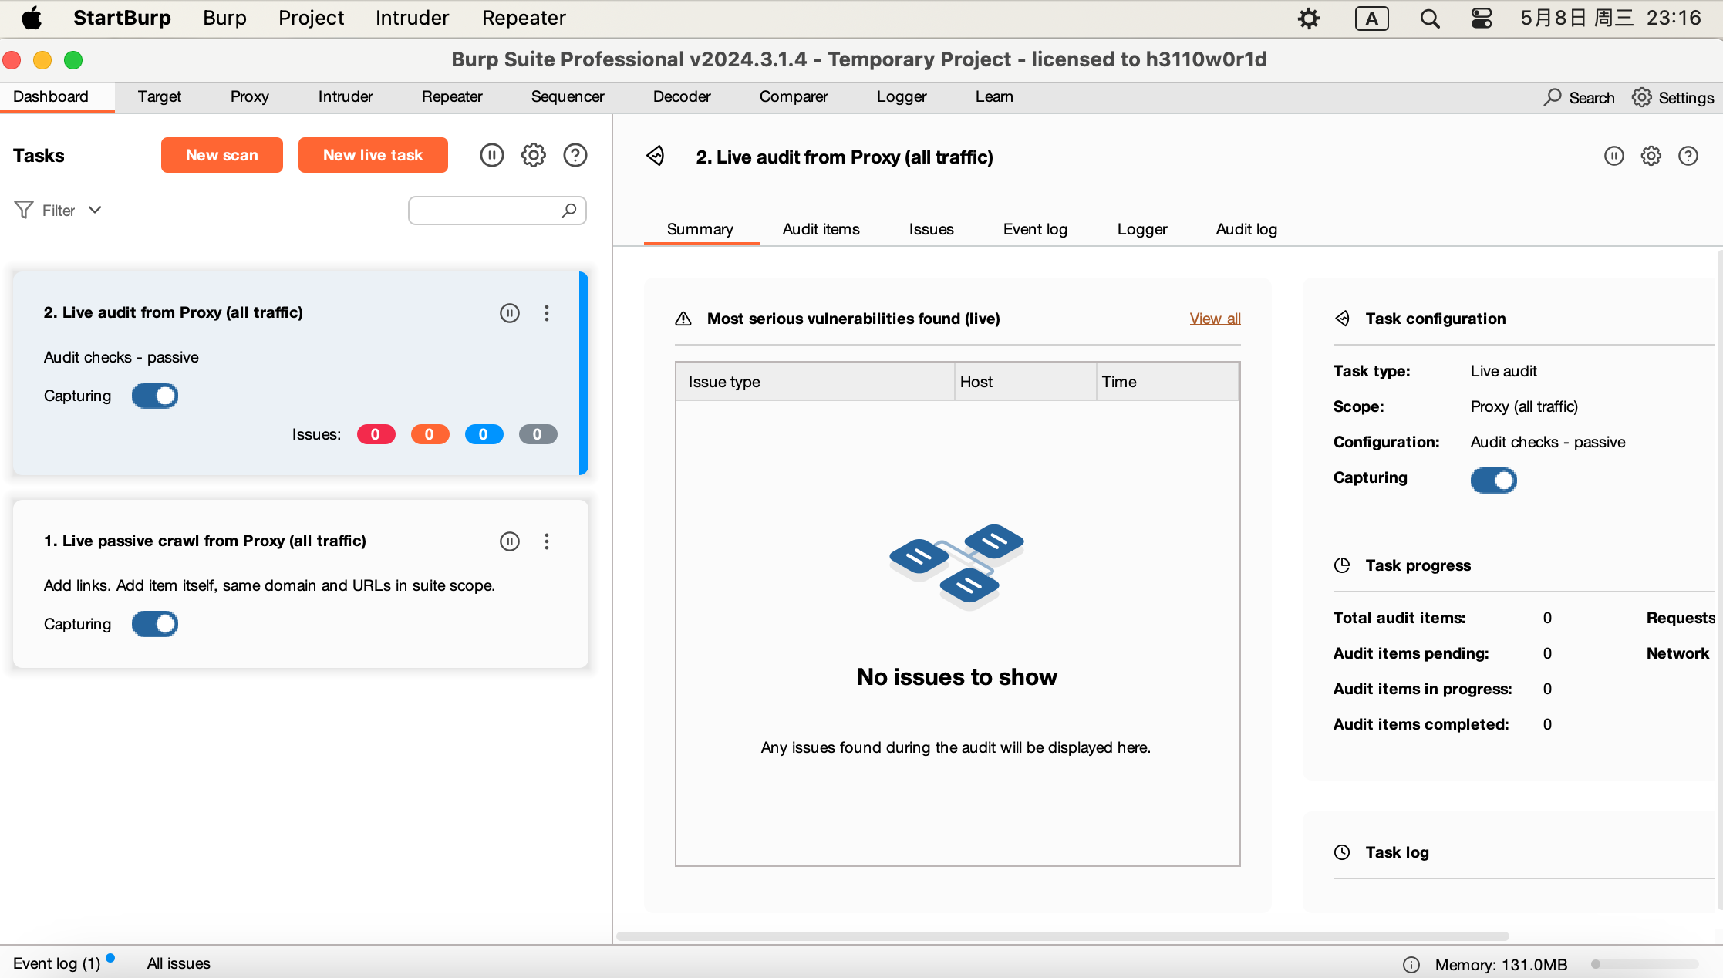1723x978 pixels.
Task: Disable Capturing switch in Task configuration
Action: tap(1493, 480)
